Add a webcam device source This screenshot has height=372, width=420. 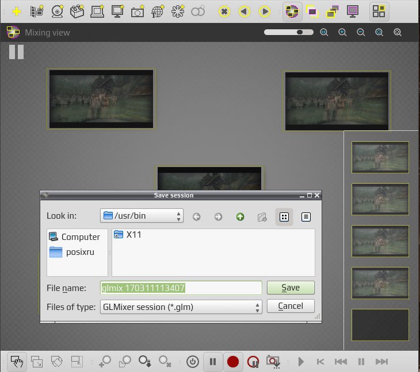coord(57,11)
